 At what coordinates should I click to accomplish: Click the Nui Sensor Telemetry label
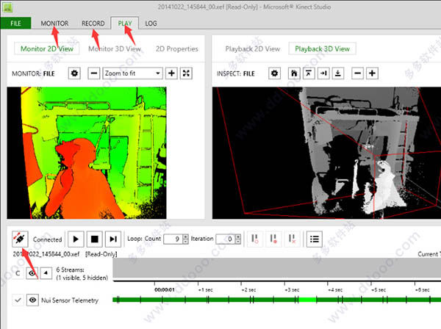click(70, 300)
